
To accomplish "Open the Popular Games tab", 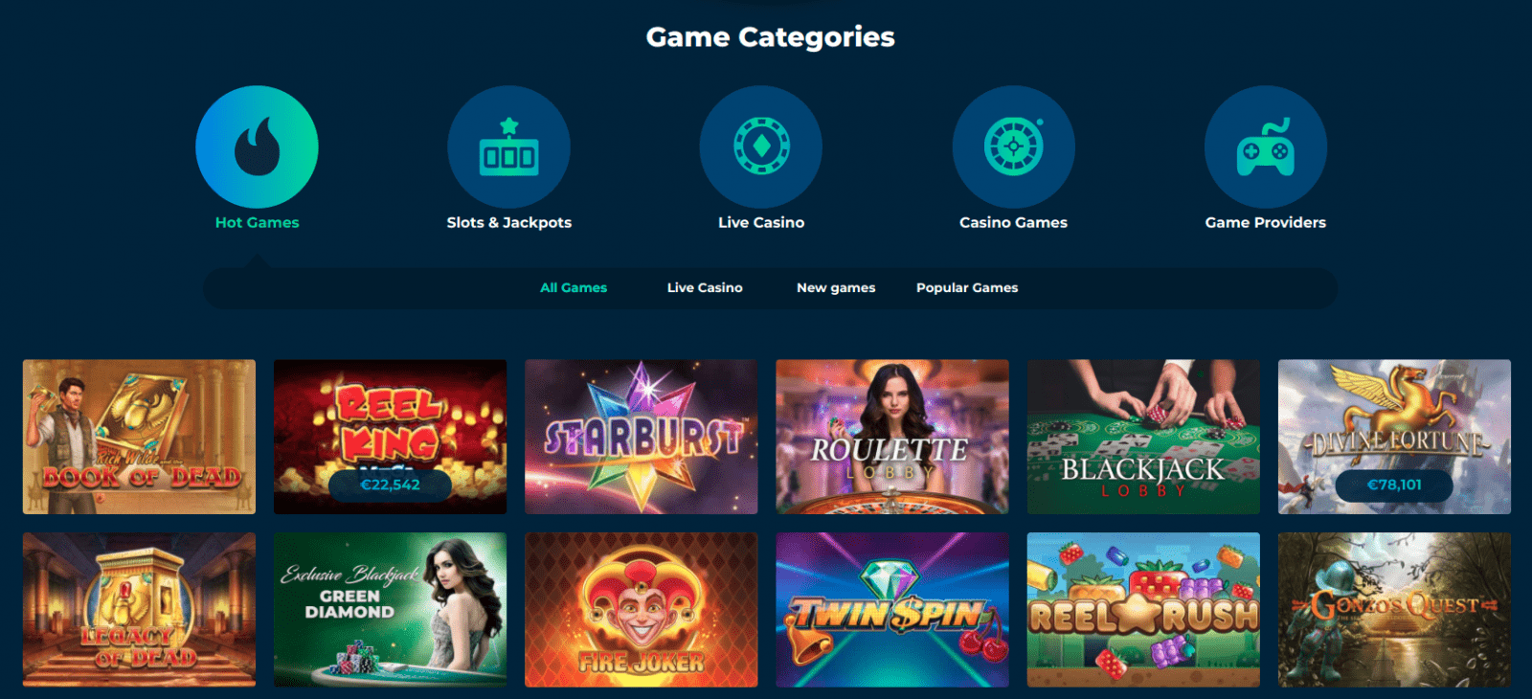I will [967, 287].
